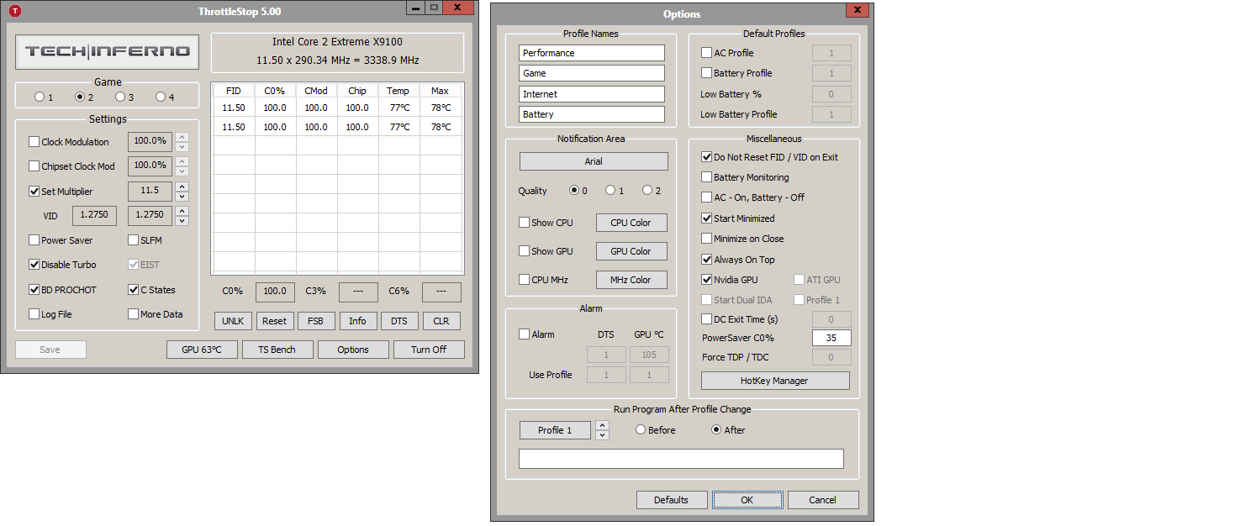
Task: Select profile radio button 1 in ThrottleStop
Action: 40,97
